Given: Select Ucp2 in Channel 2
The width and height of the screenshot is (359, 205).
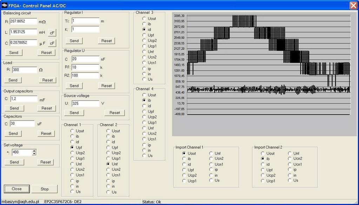Looking at the screenshot, I should click(x=113, y=153).
